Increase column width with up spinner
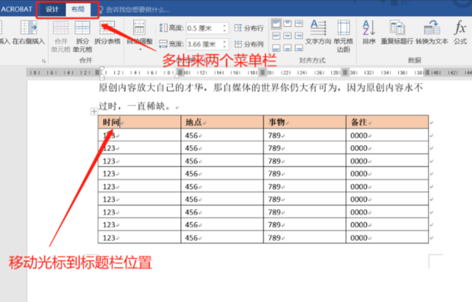The image size is (472, 302). (x=225, y=42)
